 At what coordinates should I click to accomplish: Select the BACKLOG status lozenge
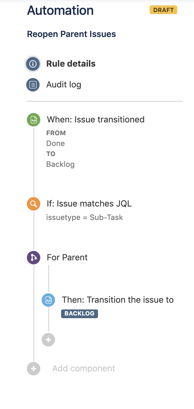coord(79,313)
